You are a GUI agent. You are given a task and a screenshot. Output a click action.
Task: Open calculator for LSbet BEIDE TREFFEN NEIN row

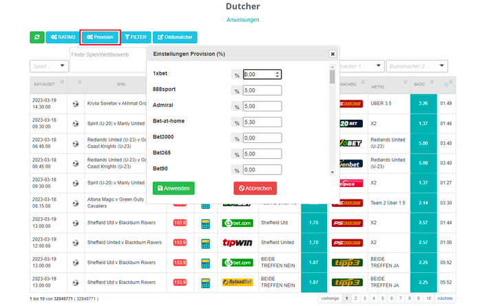(206, 263)
